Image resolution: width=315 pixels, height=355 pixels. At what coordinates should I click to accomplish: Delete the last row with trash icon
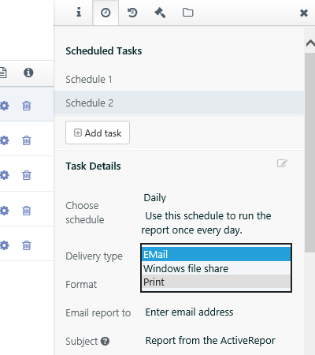pyautogui.click(x=27, y=245)
